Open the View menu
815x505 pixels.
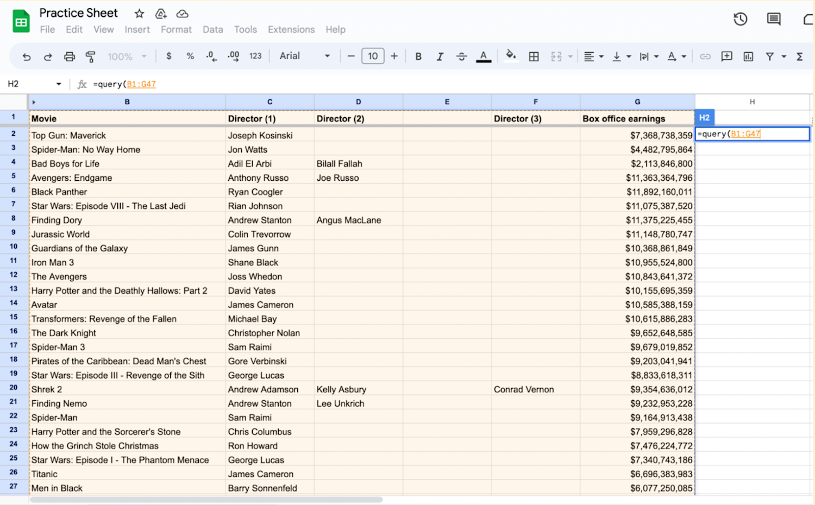[103, 29]
